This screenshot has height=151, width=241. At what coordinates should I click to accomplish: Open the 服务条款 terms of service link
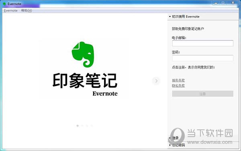(x=178, y=80)
